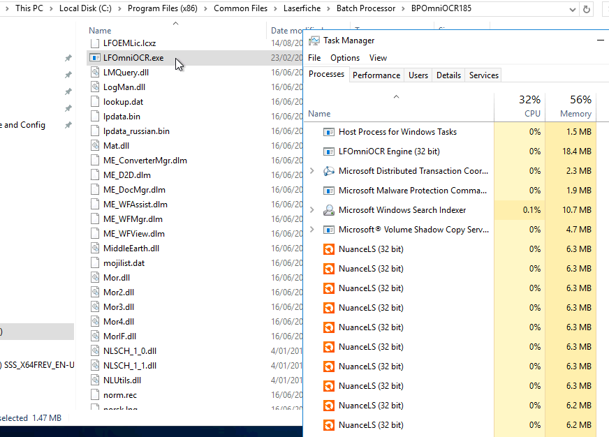Open the address bar history dropdown

click(572, 9)
